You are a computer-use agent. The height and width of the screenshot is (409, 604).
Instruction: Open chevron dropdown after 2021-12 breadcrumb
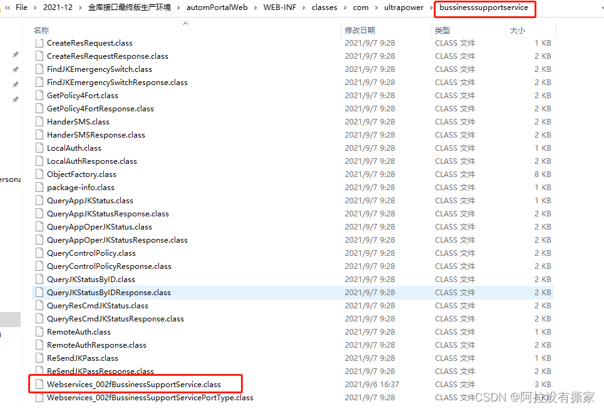tap(80, 8)
